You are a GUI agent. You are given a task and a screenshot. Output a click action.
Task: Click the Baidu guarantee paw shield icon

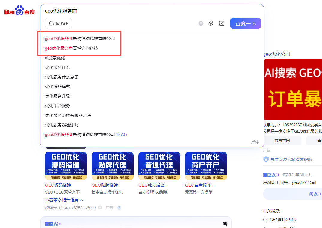click(x=266, y=159)
